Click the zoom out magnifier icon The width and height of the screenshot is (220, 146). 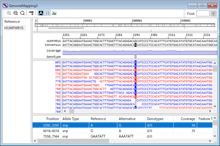16,13
